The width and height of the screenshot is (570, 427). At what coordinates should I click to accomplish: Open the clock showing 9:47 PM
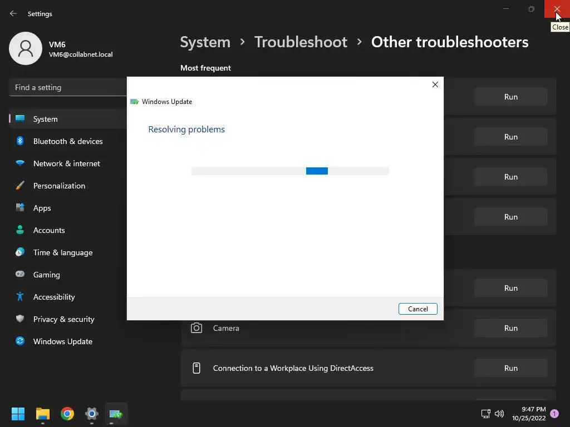529,414
